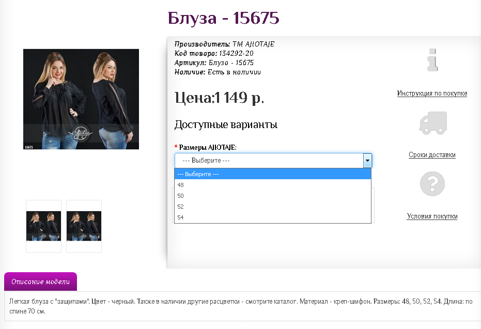The width and height of the screenshot is (481, 329).
Task: Click the product title "Блуза - 15675"
Action: (x=222, y=18)
